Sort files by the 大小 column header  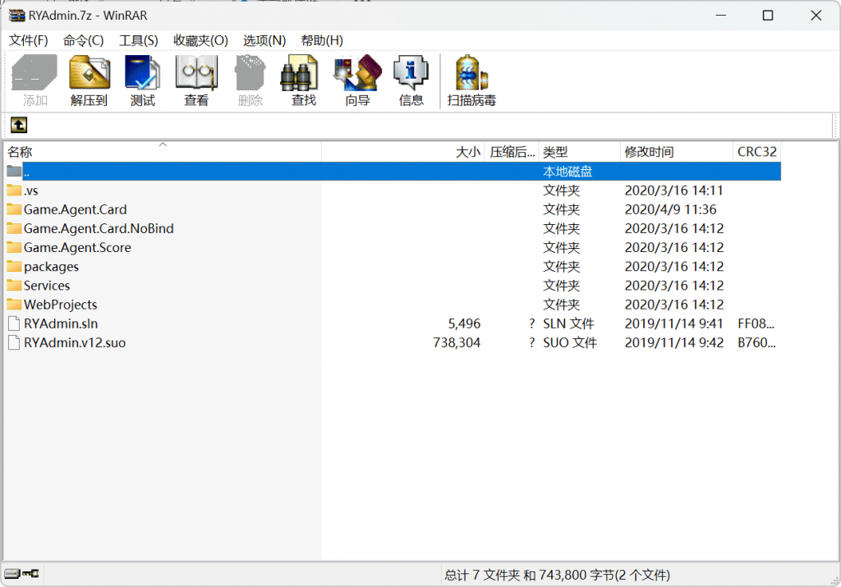pos(466,151)
